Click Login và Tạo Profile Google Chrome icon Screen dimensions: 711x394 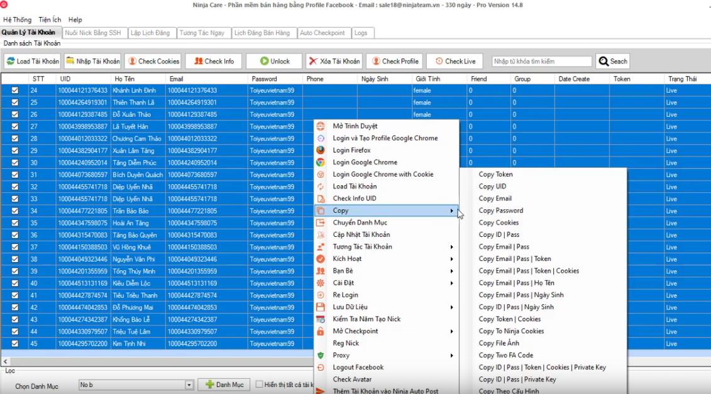click(321, 138)
